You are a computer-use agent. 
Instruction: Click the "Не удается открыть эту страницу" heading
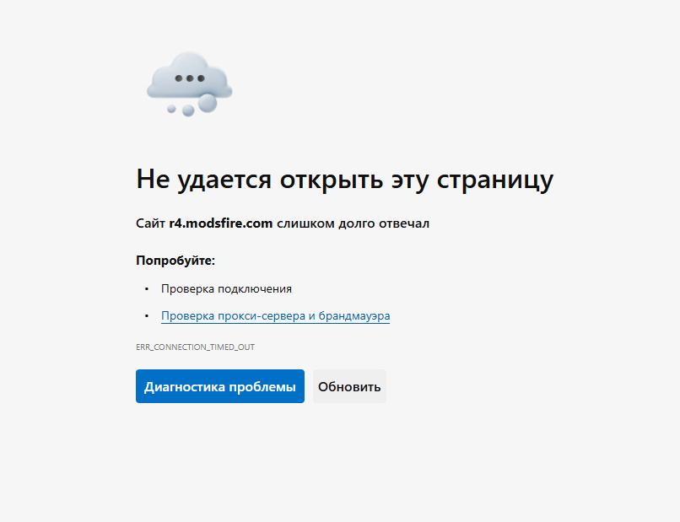point(344,180)
